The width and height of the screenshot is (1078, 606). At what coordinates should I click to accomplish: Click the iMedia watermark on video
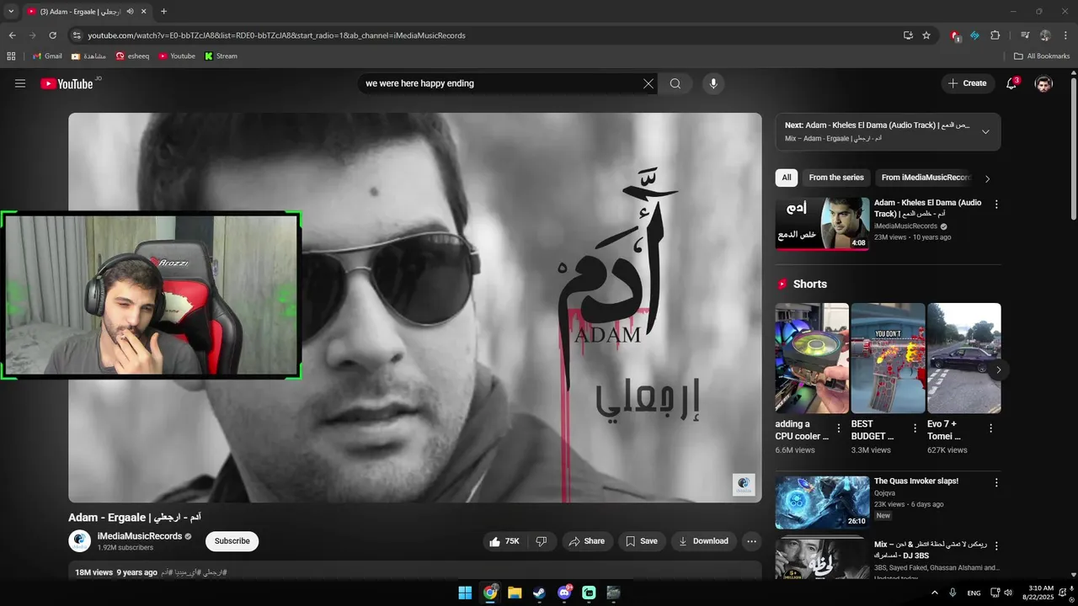click(x=744, y=484)
